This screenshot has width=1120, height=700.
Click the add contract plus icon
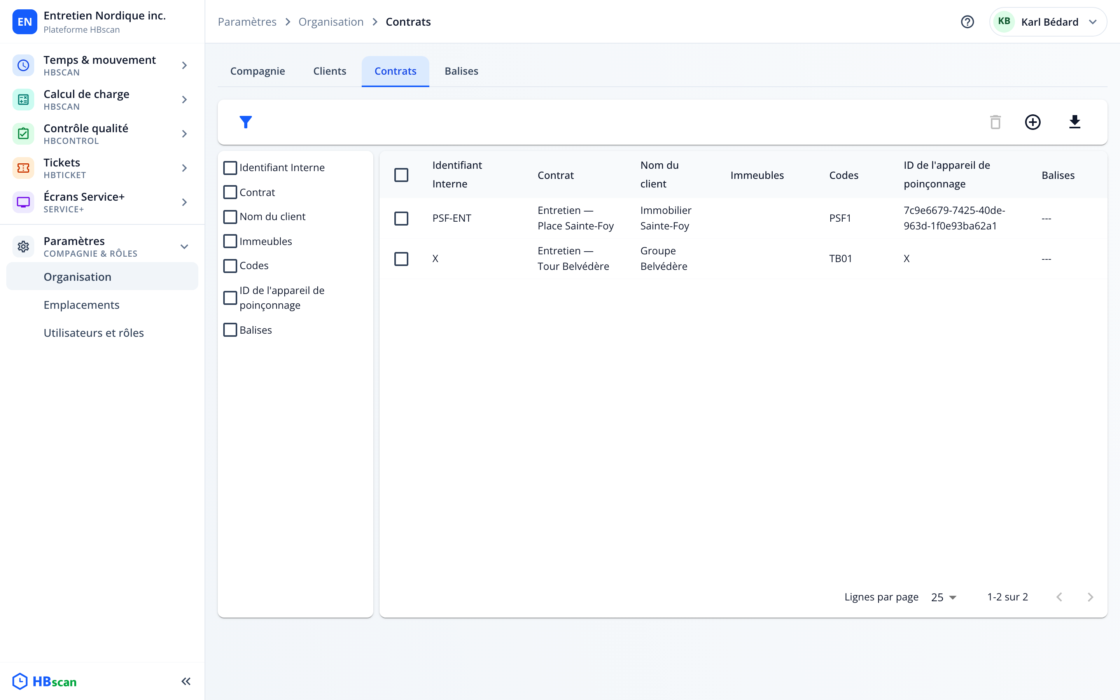pos(1032,122)
